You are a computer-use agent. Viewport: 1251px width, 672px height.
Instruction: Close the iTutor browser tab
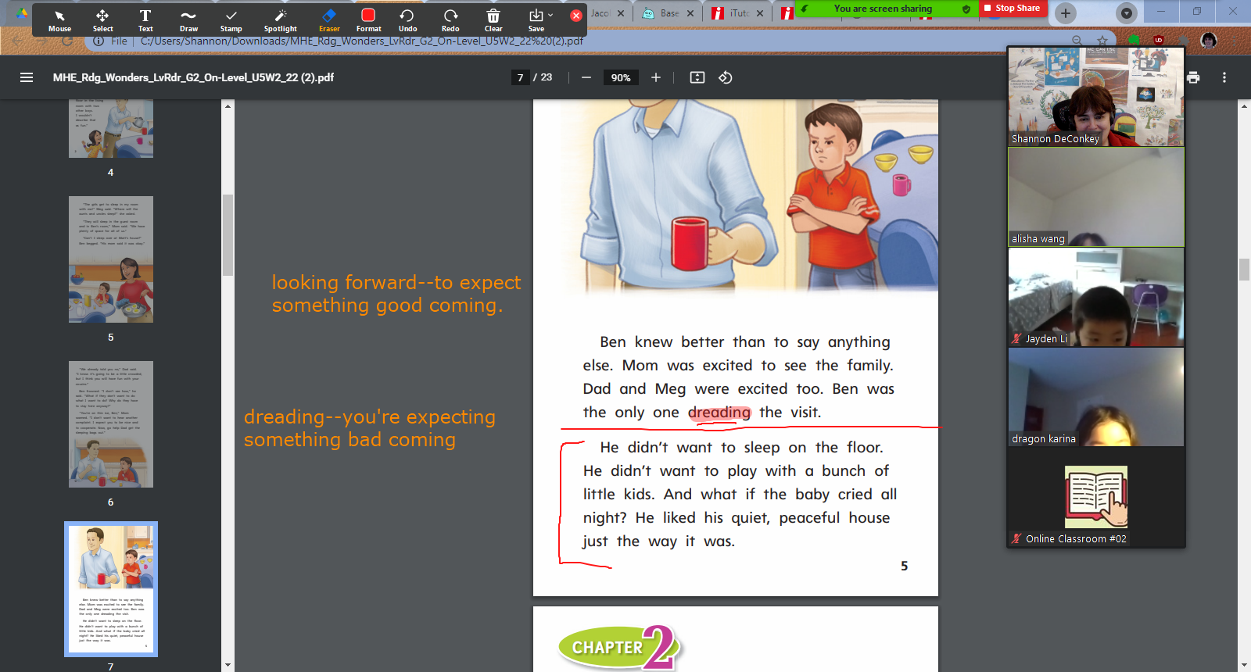point(760,13)
